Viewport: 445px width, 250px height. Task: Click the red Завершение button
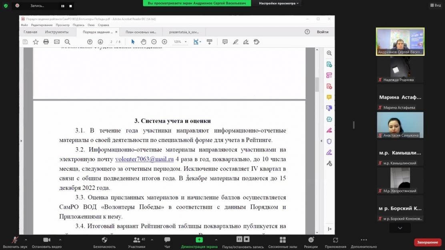(x=427, y=242)
